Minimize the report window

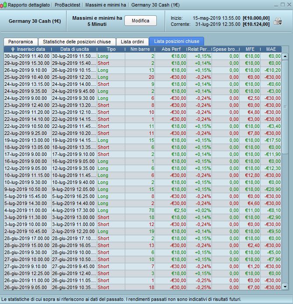[276, 5]
